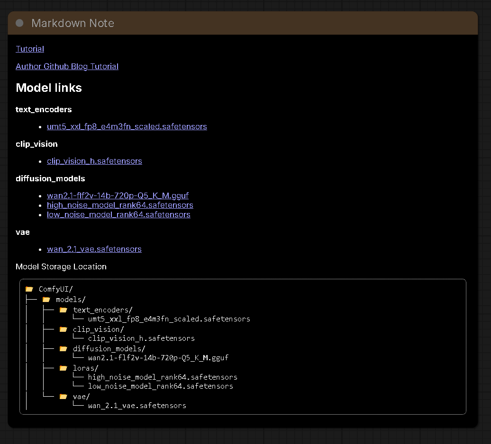This screenshot has width=491, height=444.
Task: Open the wan2.1-flf2v-14b-720p-Q5_K_M.gguf link
Action: [x=118, y=195]
